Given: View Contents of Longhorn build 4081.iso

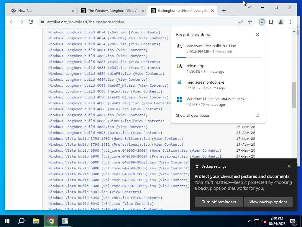Looking at the screenshot, I should [132, 50].
